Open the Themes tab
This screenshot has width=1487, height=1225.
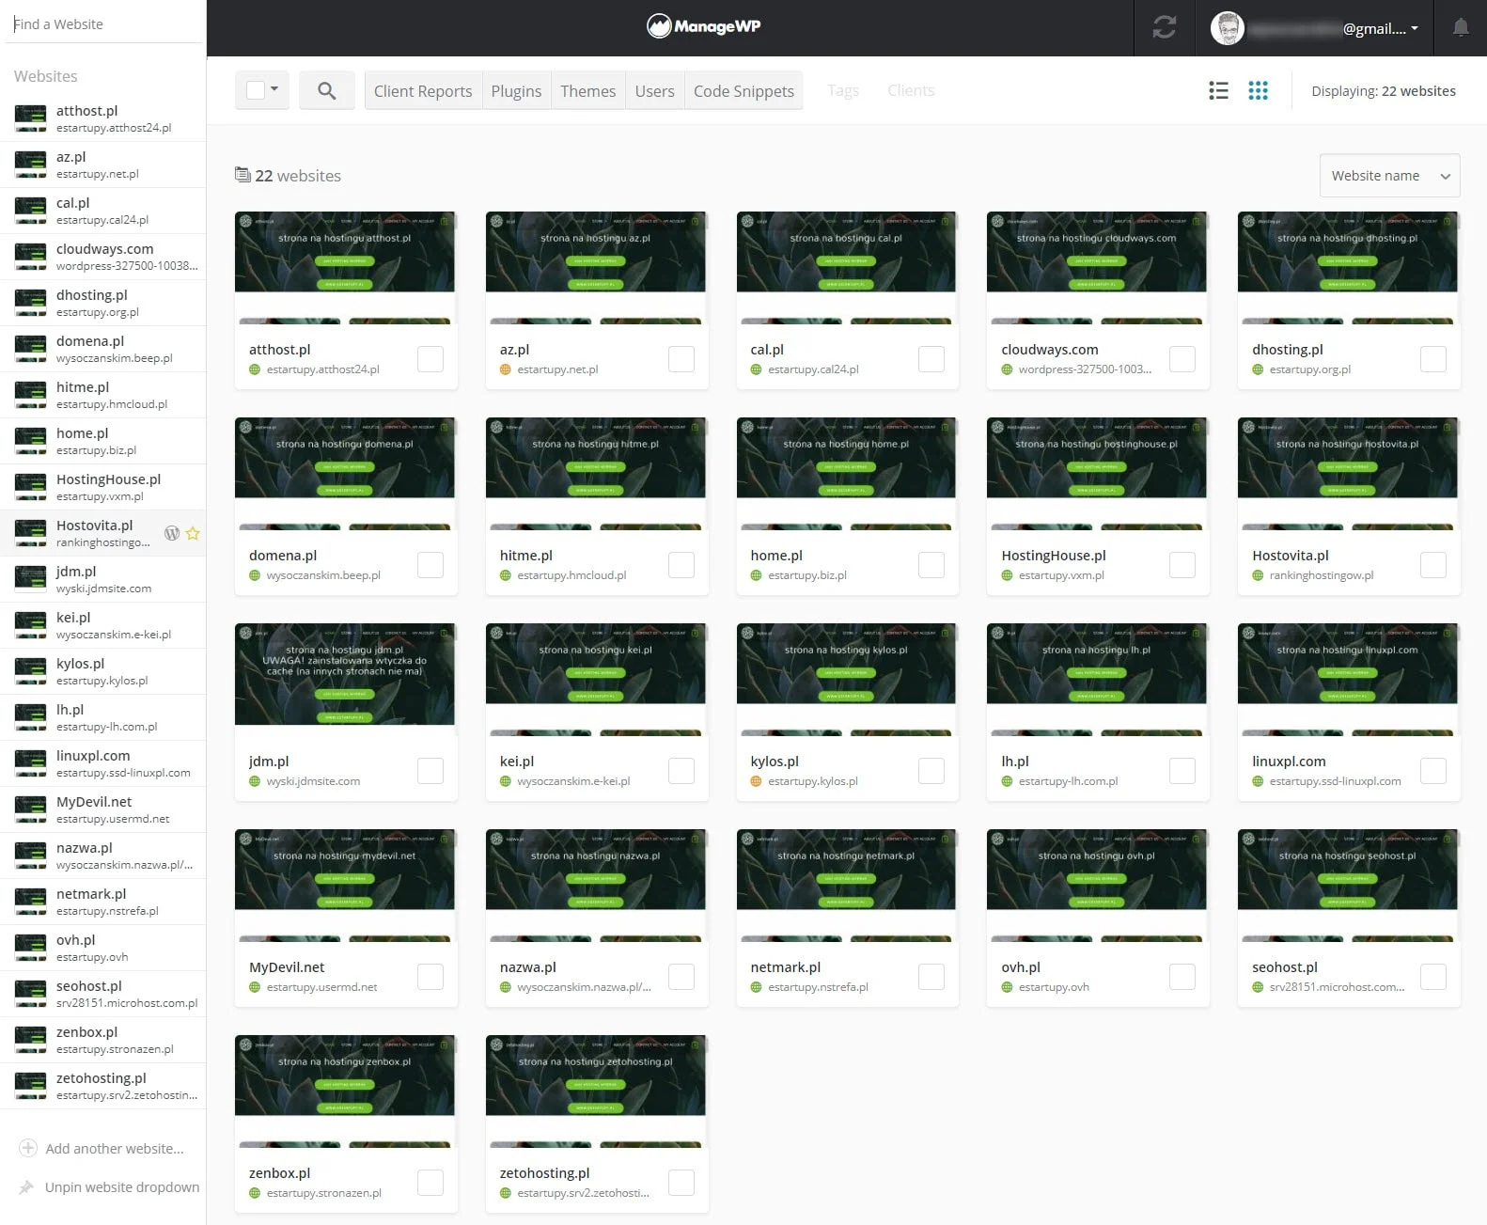[588, 91]
